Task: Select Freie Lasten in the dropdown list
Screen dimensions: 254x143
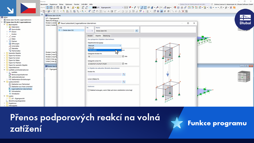Action: click(x=105, y=50)
